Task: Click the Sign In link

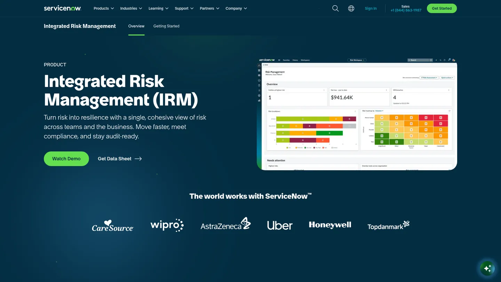Action: click(371, 8)
